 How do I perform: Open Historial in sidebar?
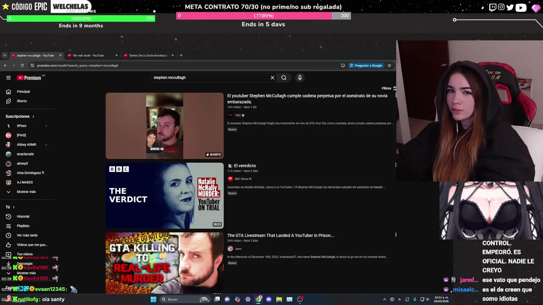point(23,216)
